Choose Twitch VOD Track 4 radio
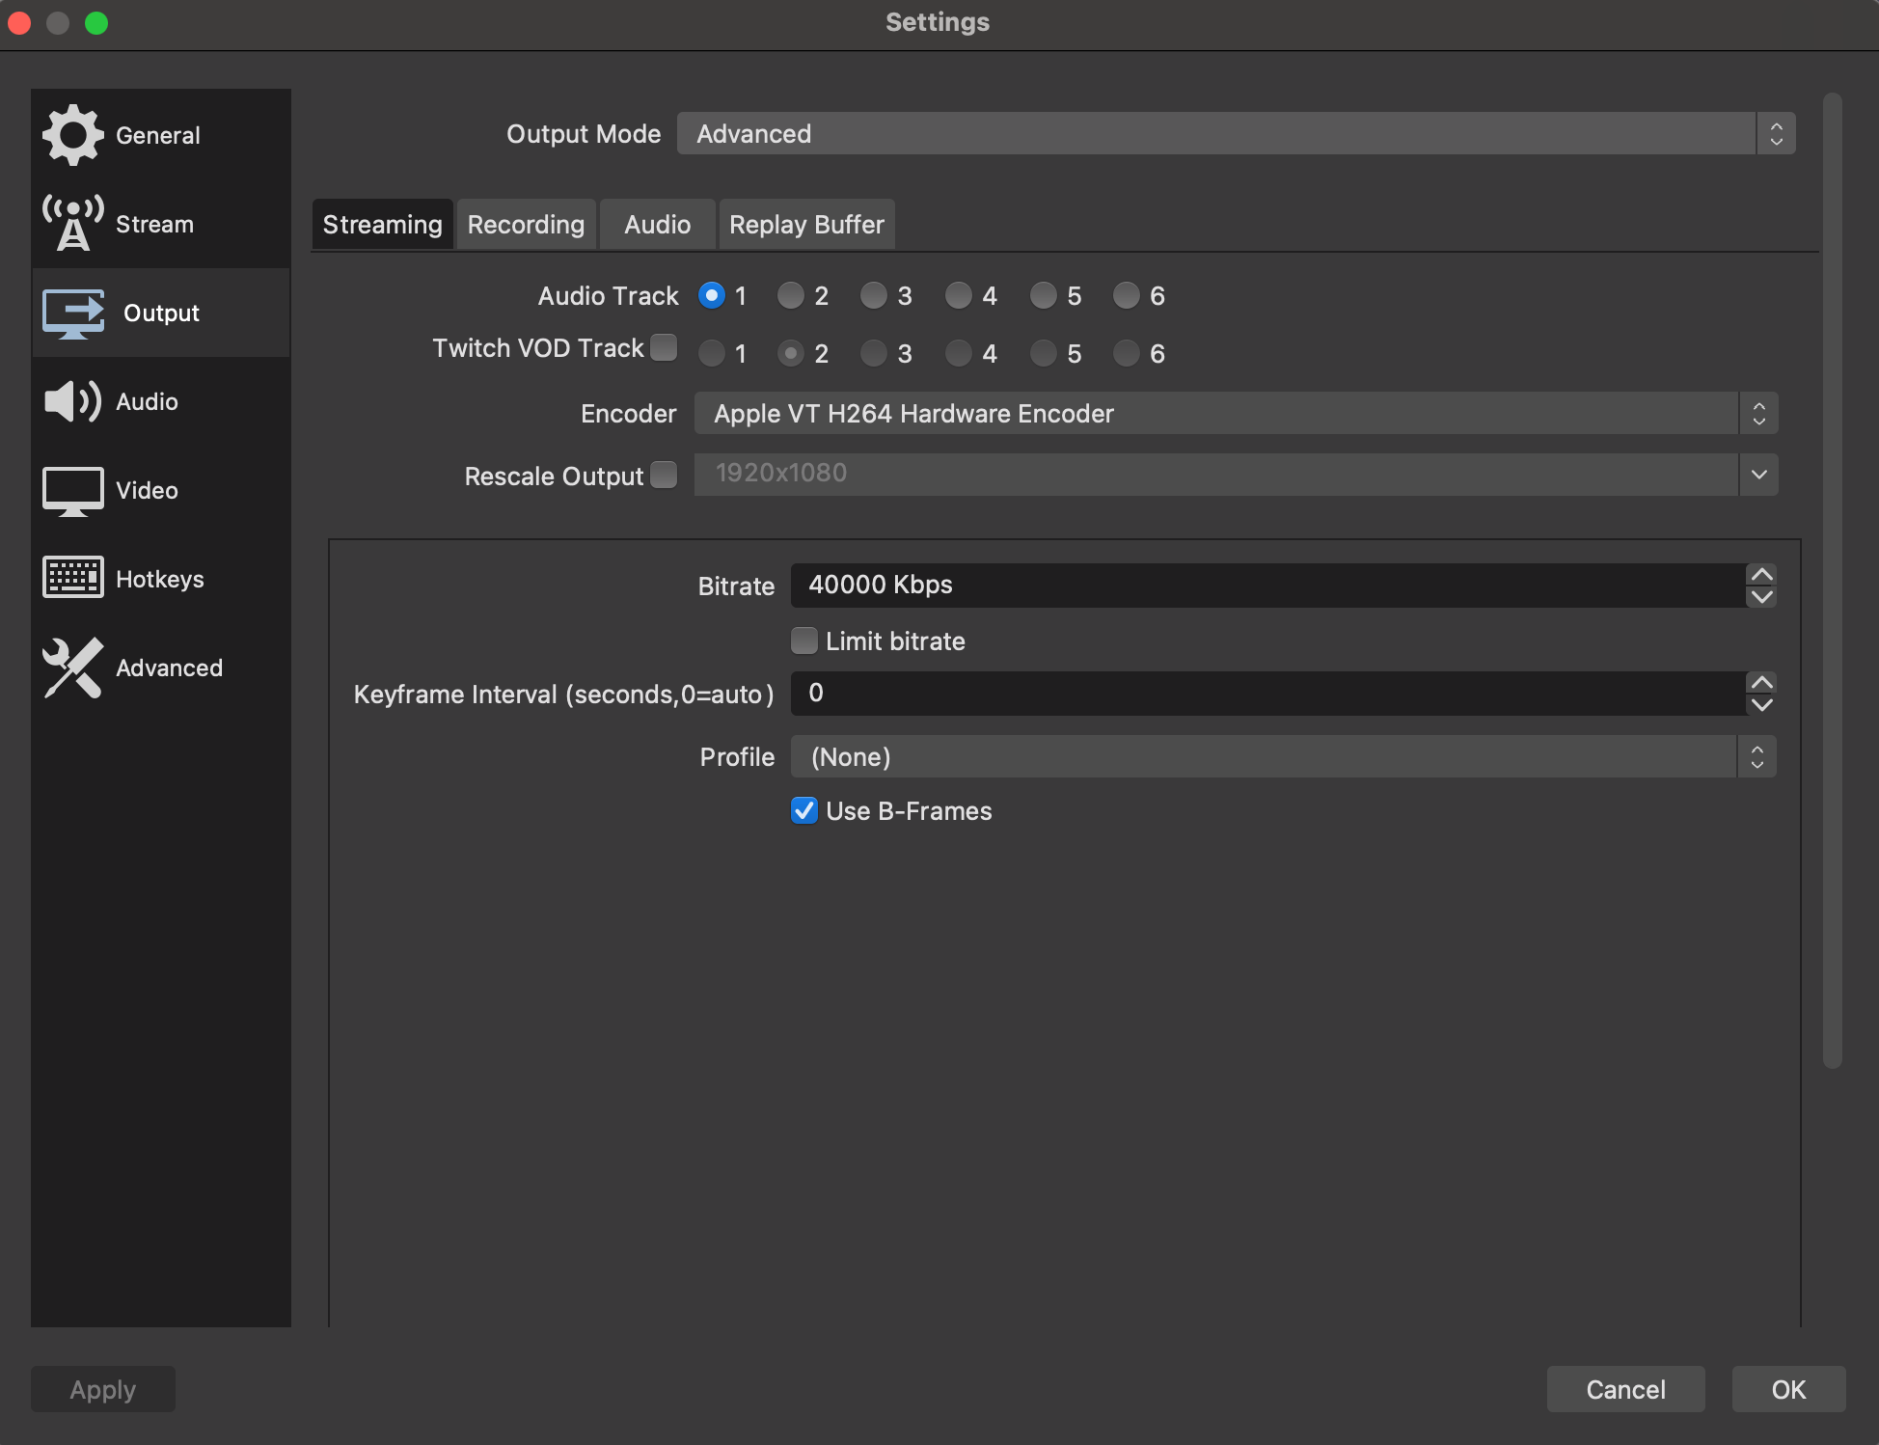 click(959, 353)
